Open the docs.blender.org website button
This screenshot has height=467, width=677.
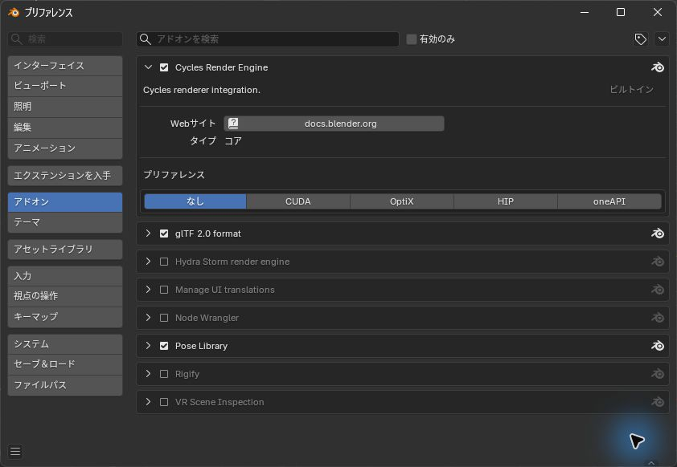click(x=334, y=124)
